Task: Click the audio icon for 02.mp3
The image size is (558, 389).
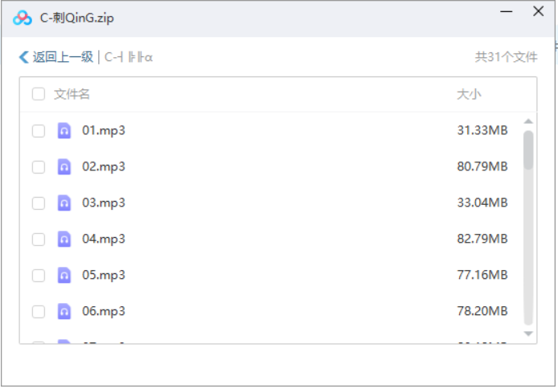Action: (64, 167)
